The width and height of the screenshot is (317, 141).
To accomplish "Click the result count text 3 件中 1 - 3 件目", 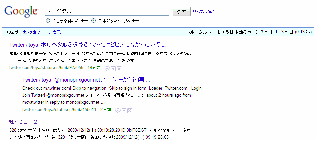I will click(x=278, y=32).
